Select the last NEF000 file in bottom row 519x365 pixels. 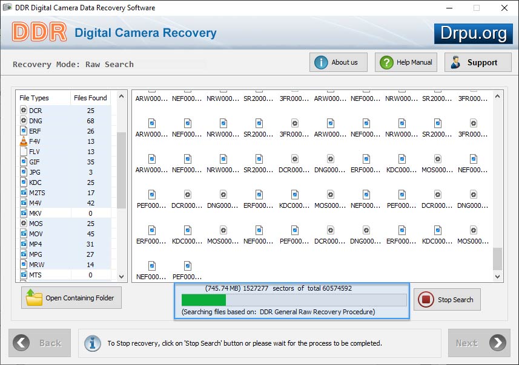[x=151, y=271]
